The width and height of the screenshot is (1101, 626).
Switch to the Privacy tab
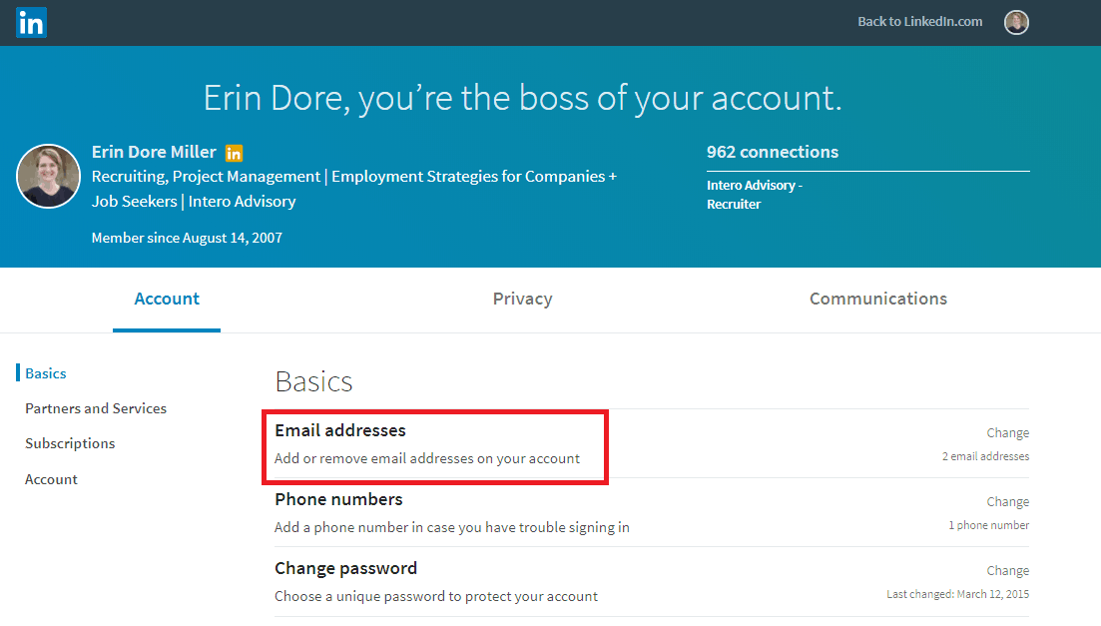click(x=521, y=299)
